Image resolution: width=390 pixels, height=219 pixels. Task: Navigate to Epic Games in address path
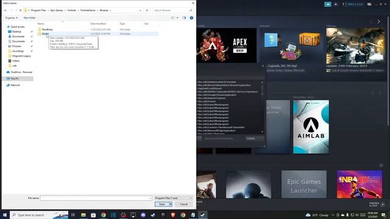coord(57,10)
